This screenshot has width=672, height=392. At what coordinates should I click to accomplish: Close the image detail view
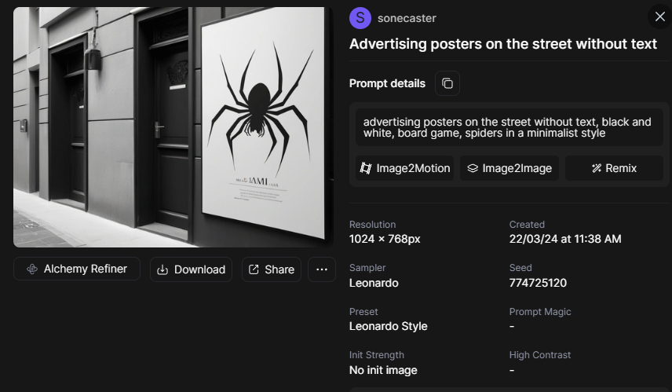point(659,16)
